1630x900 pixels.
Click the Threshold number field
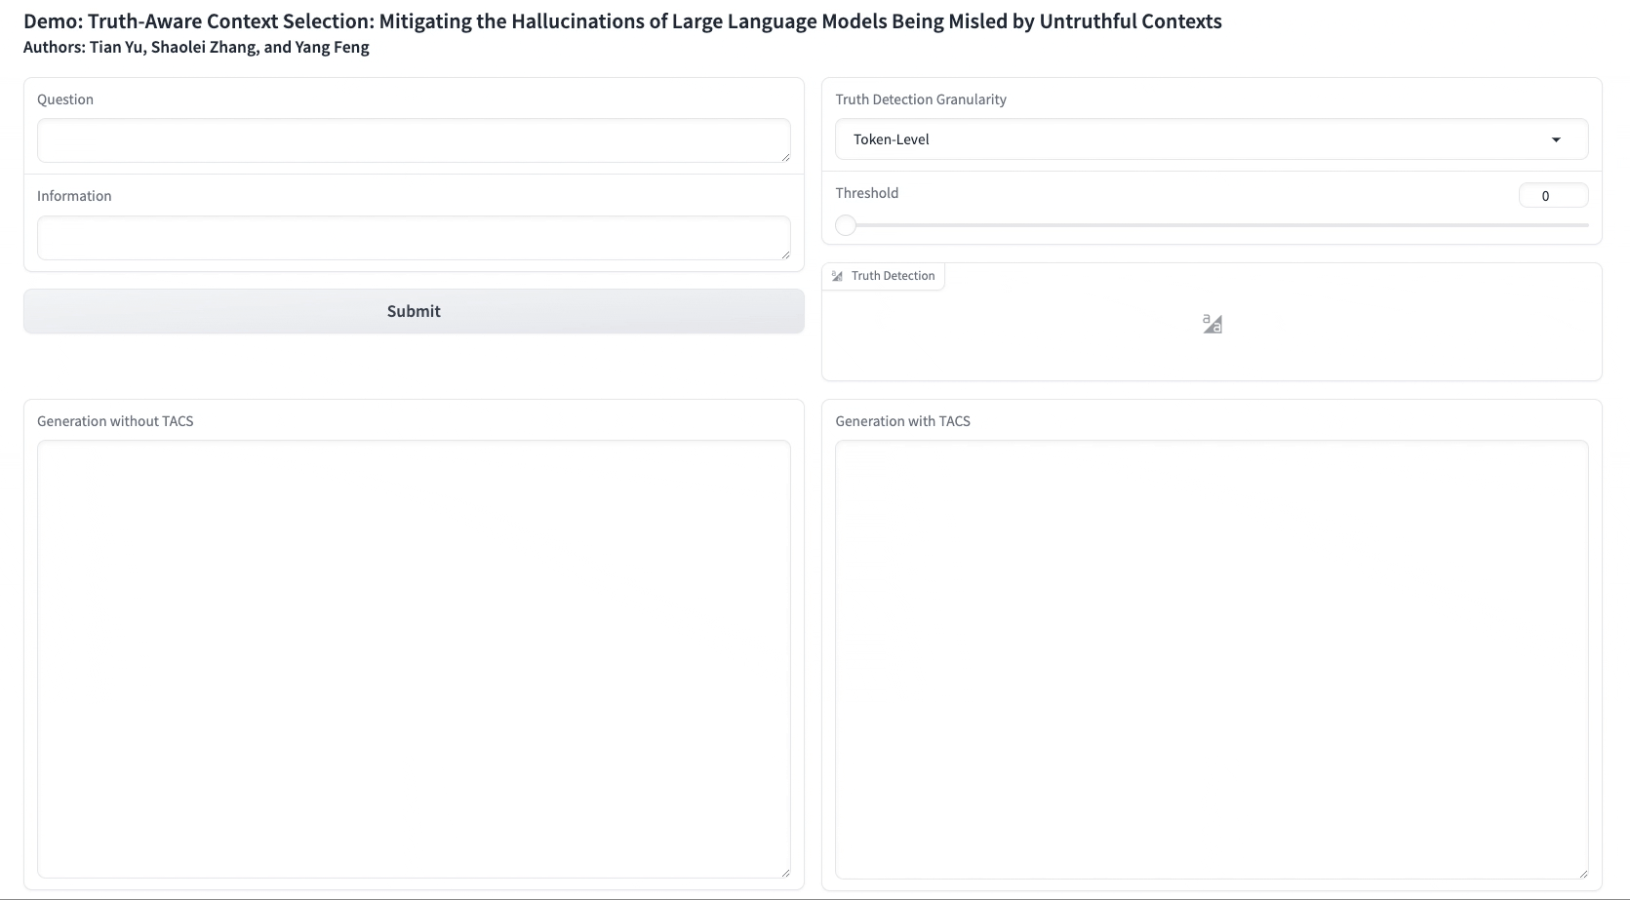pyautogui.click(x=1553, y=196)
